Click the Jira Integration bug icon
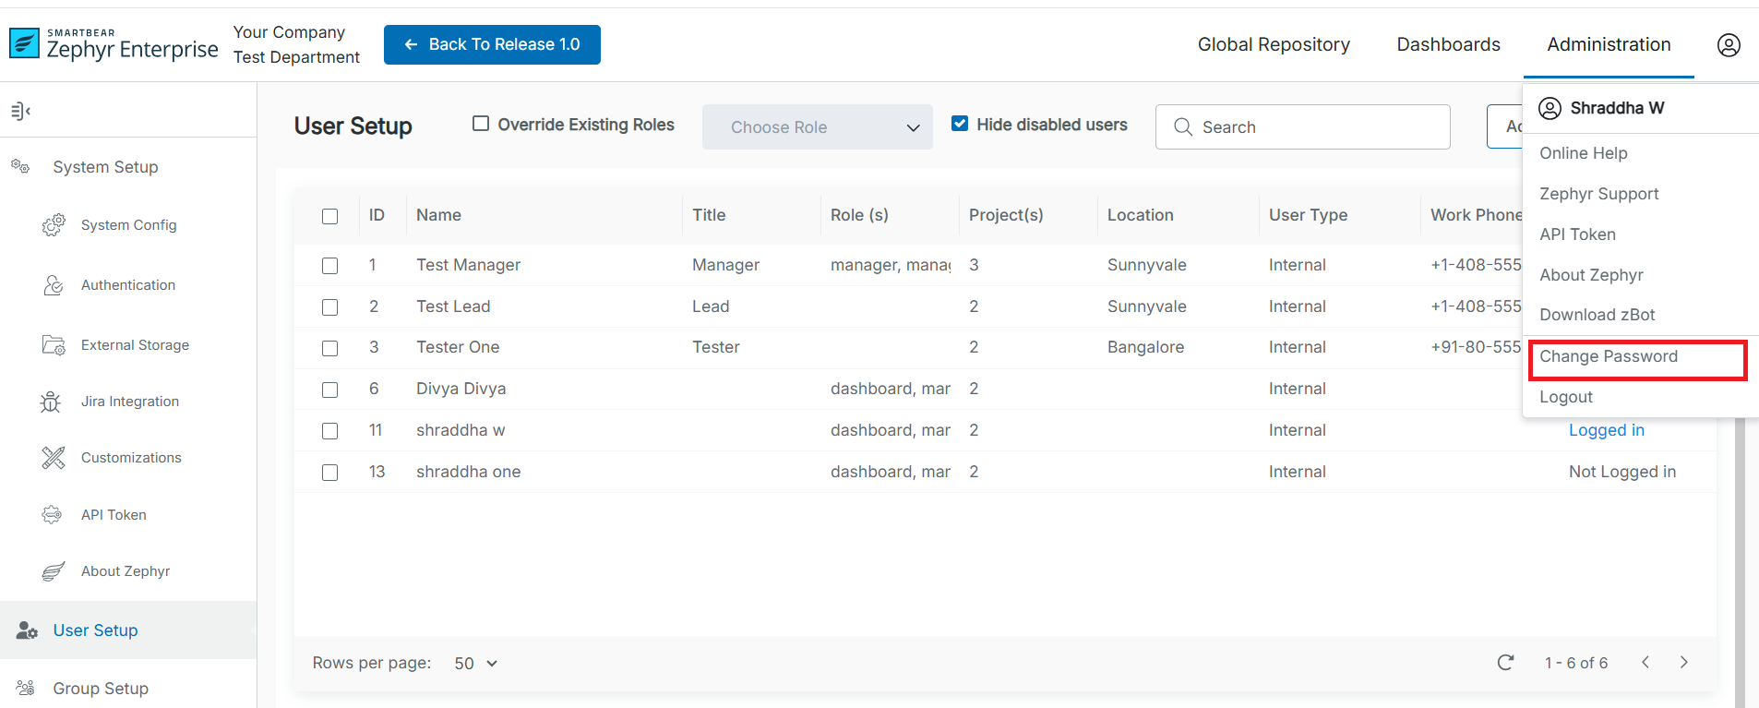Viewport: 1759px width, 708px height. point(51,402)
